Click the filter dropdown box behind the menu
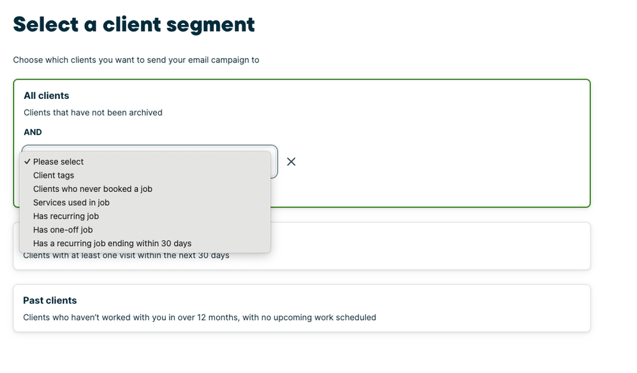This screenshot has width=637, height=373. click(x=274, y=162)
